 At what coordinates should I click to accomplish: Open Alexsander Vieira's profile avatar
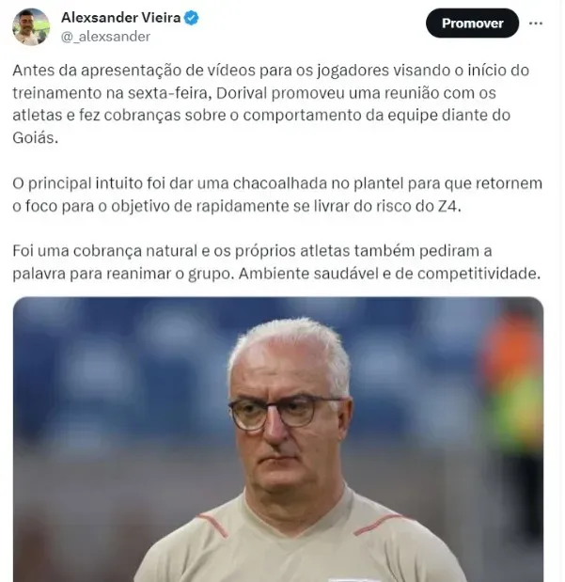[31, 26]
